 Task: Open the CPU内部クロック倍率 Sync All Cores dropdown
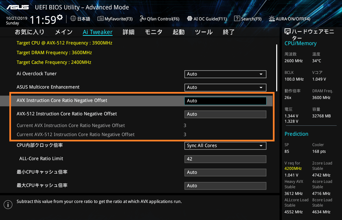pyautogui.click(x=225, y=145)
